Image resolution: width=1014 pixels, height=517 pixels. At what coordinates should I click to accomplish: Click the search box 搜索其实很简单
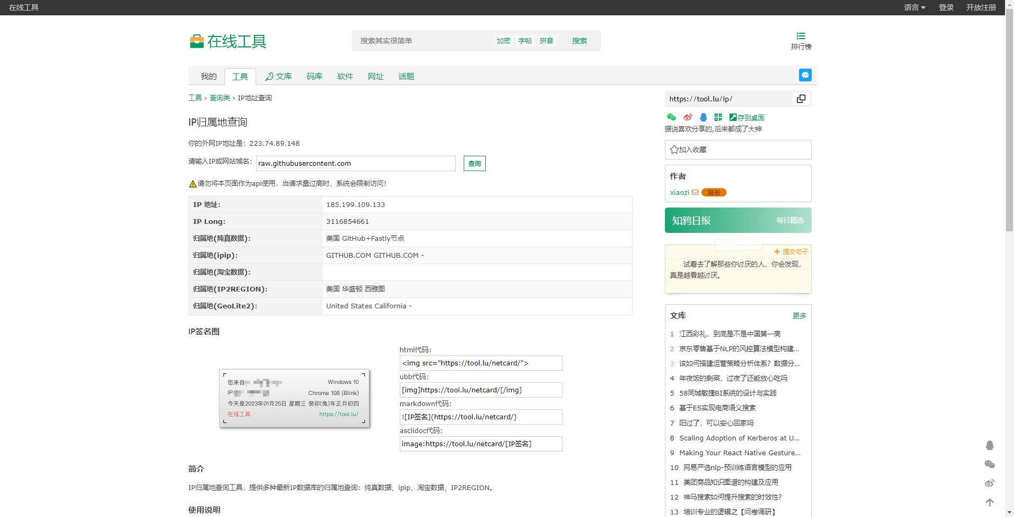tap(422, 41)
